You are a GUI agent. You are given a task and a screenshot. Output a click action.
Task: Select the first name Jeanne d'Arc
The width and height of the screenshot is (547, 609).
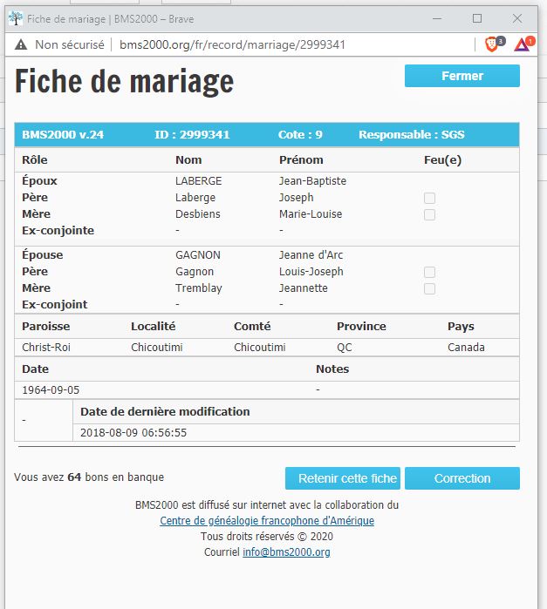point(311,255)
